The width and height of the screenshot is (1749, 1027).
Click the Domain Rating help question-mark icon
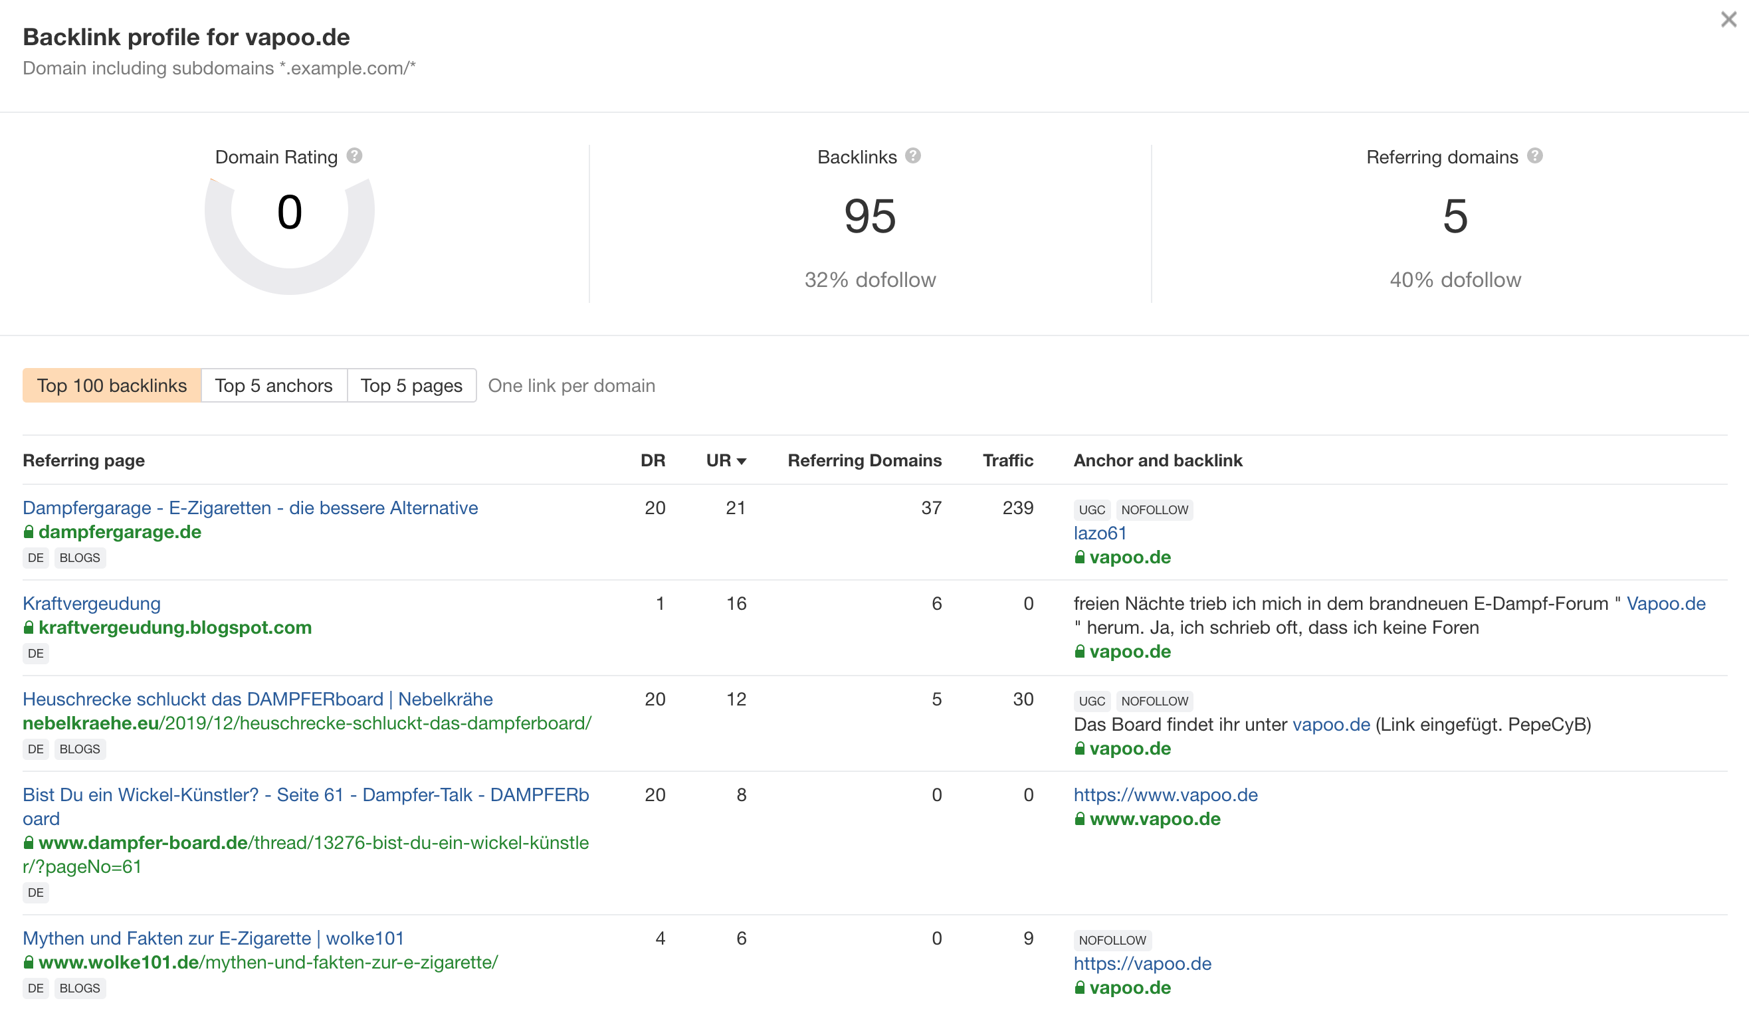pyautogui.click(x=355, y=156)
